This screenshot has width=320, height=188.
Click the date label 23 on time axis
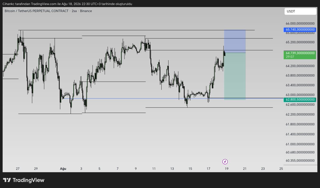[x=263, y=169]
